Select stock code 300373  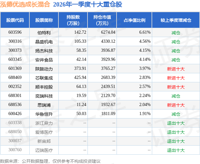pyautogui.click(x=15, y=51)
